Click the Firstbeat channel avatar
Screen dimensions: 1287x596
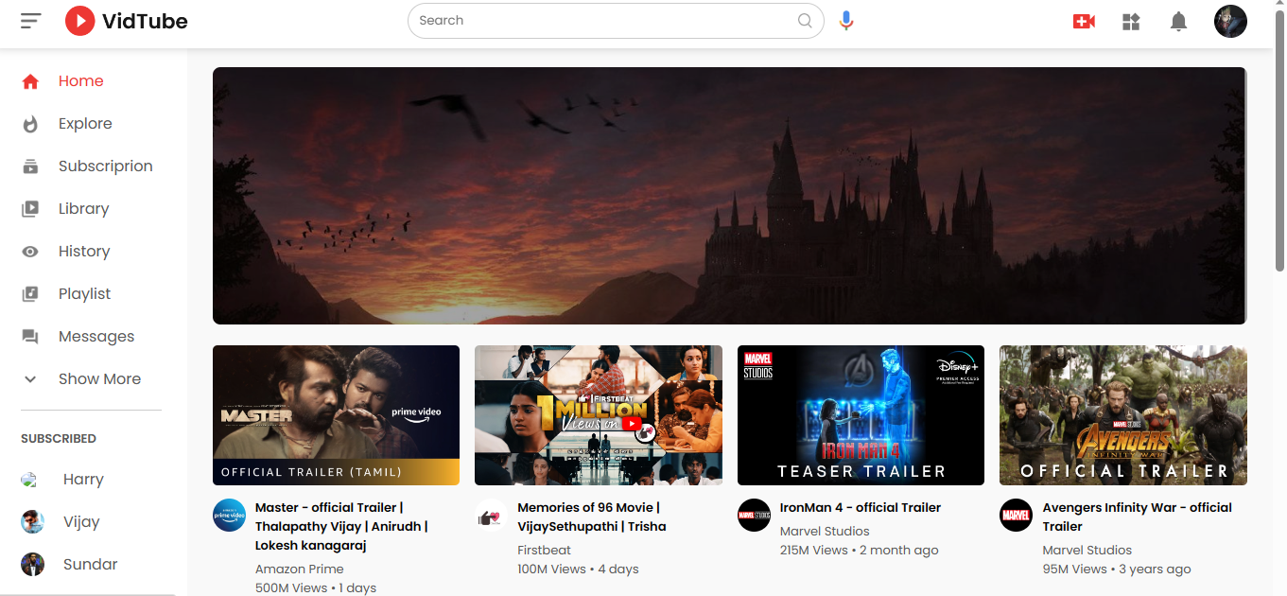tap(491, 515)
